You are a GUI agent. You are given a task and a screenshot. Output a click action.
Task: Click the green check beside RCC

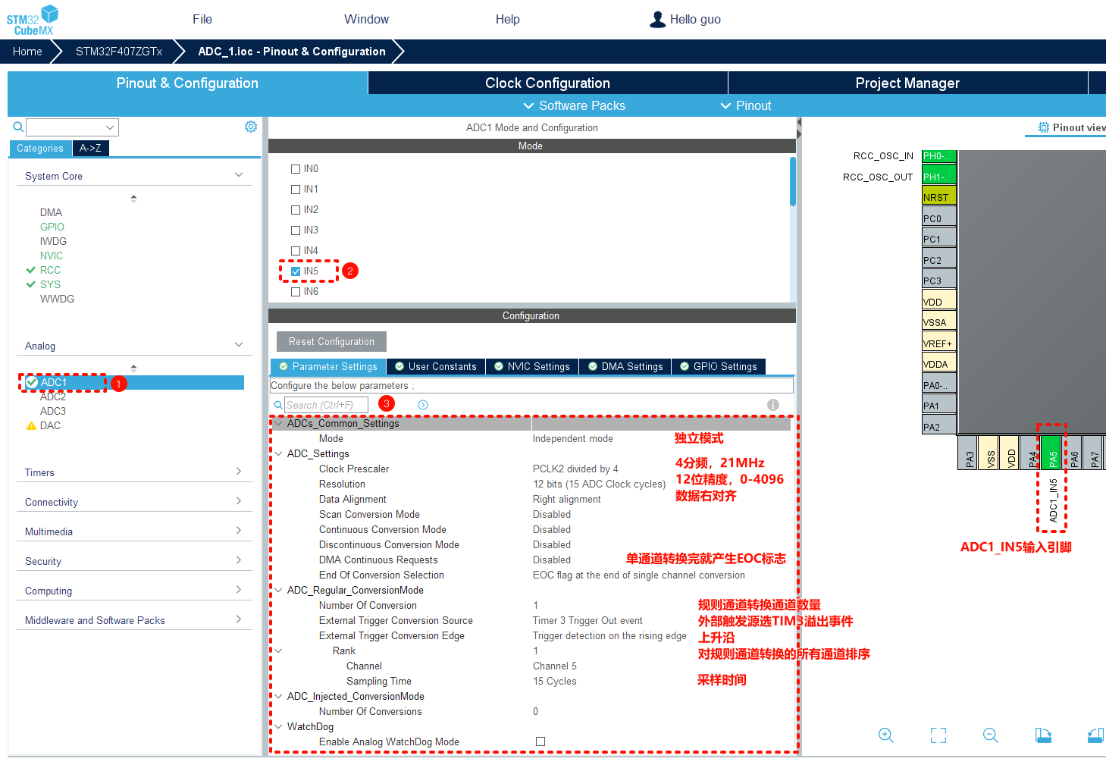coord(31,270)
